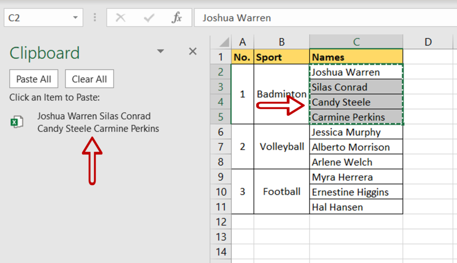Close the Clipboard pane
Screen dimensions: 457x263
coord(193,52)
